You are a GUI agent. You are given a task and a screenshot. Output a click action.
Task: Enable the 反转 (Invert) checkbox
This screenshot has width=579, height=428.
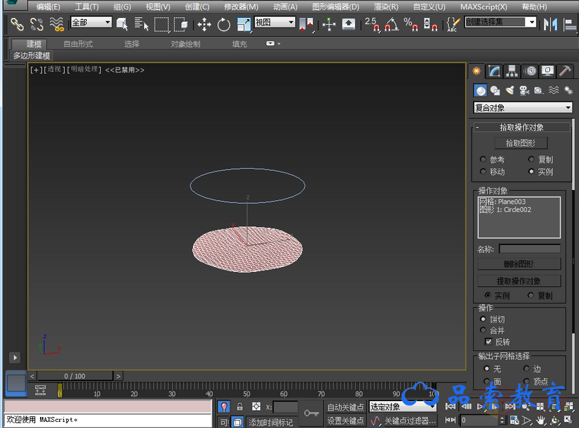pyautogui.click(x=489, y=342)
